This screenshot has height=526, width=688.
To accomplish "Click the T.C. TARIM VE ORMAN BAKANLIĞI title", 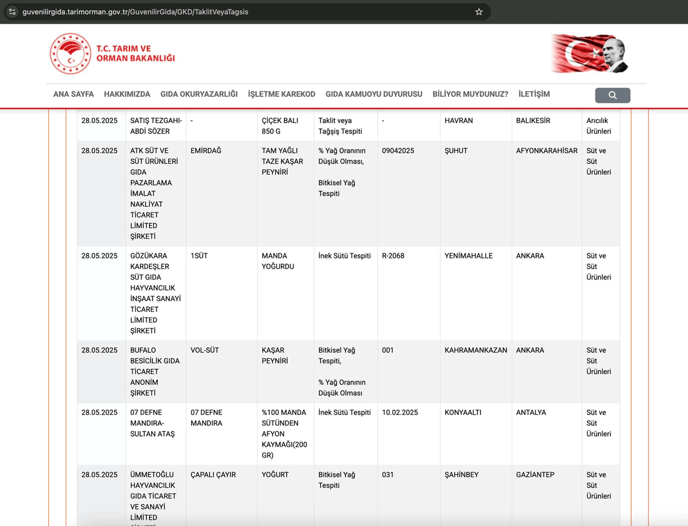I will coord(135,53).
